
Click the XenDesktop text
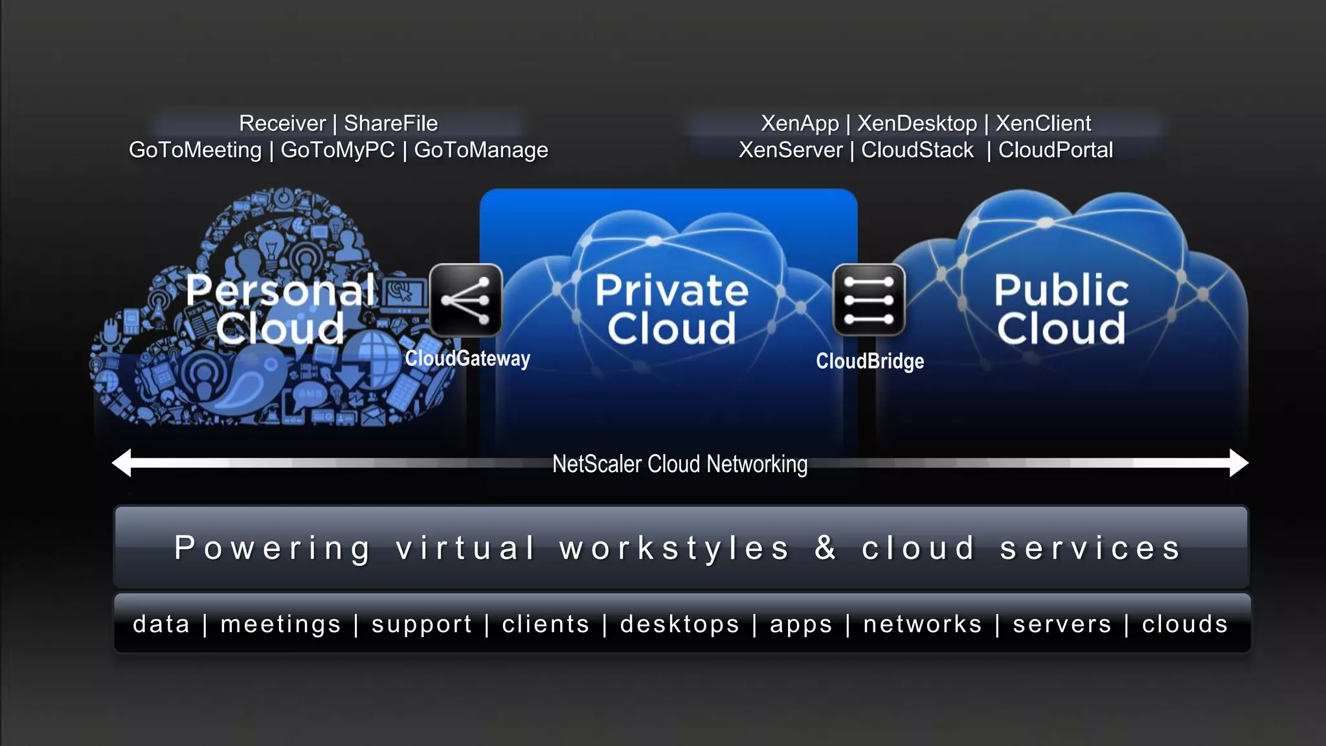(x=917, y=123)
